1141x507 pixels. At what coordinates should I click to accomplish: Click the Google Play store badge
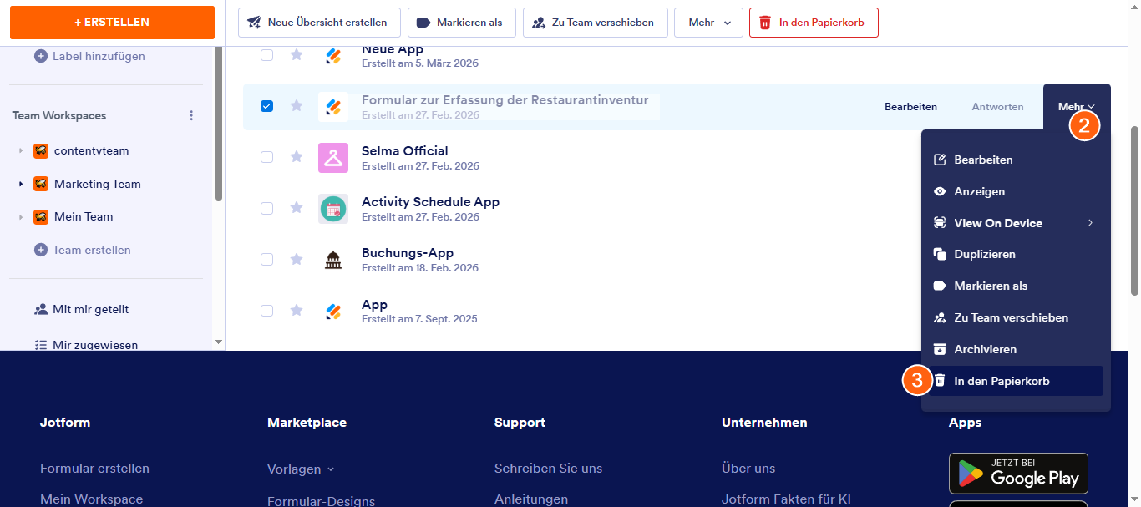[x=1018, y=473]
